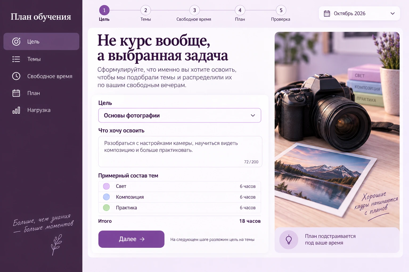Click the 6 часов value for Свет
Screen dimensions: 409x272
click(x=248, y=186)
